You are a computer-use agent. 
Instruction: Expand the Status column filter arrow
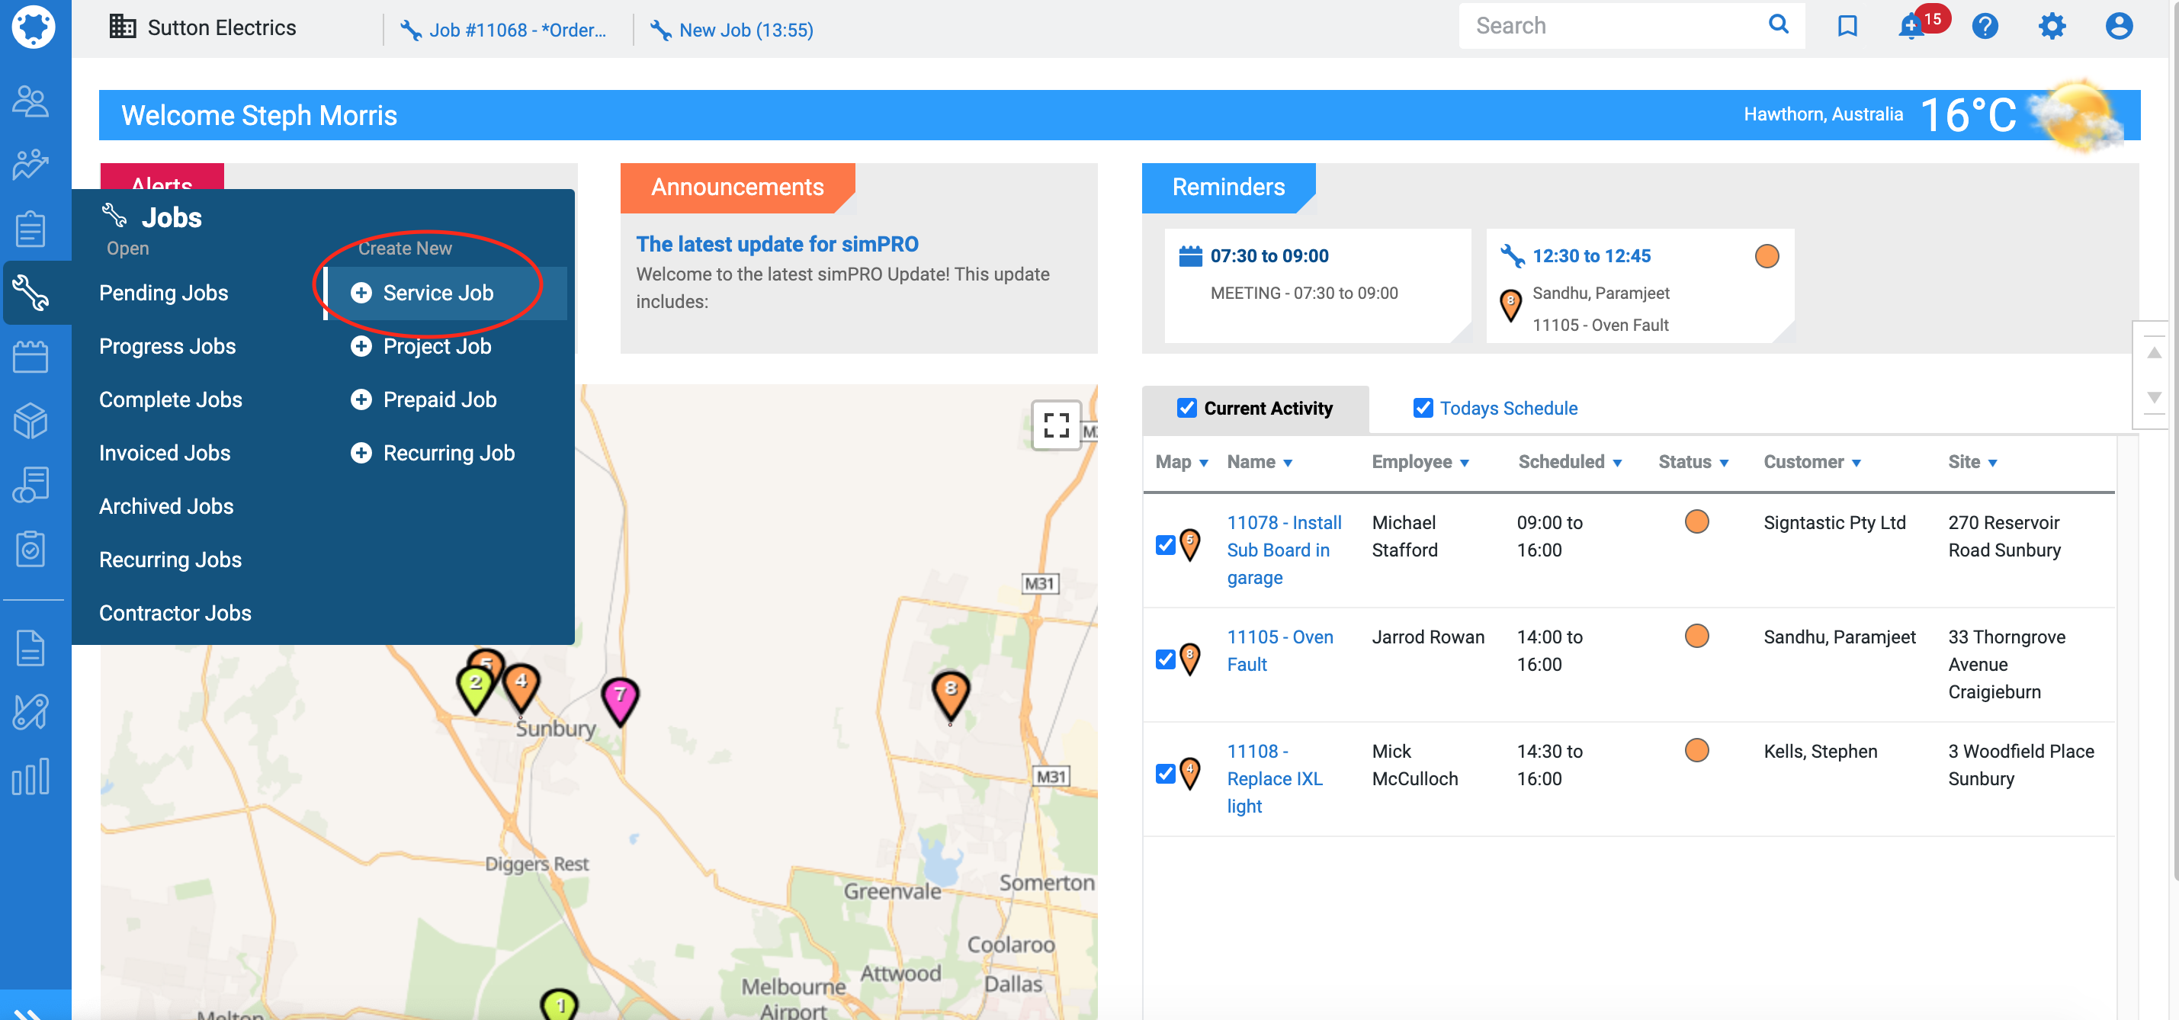[x=1723, y=463]
